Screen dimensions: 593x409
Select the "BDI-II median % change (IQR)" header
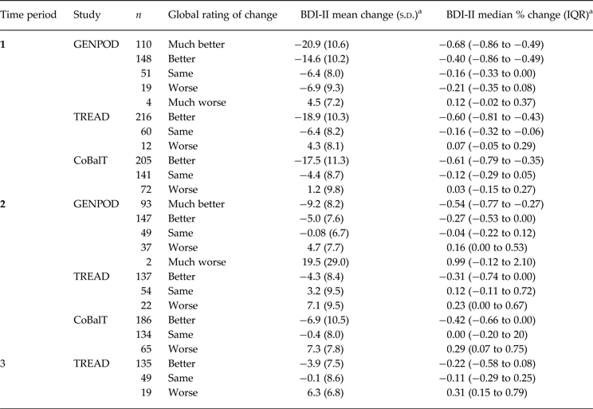coord(508,16)
